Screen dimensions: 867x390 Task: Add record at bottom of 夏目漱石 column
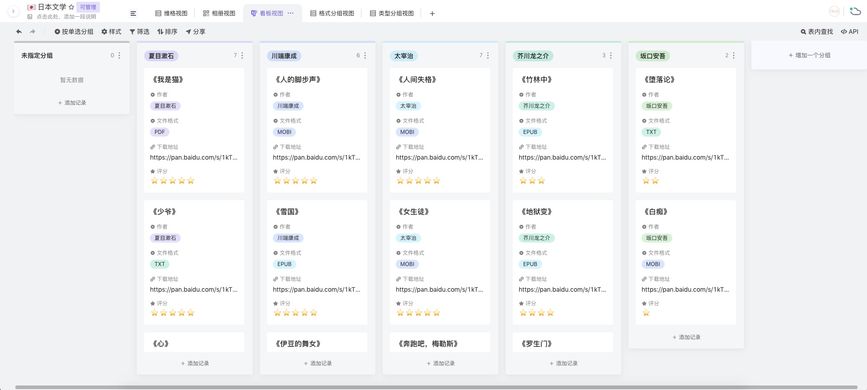coord(195,363)
